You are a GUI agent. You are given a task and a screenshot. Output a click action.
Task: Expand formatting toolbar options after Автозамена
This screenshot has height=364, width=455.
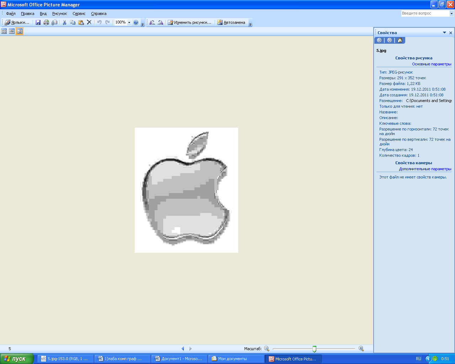pyautogui.click(x=250, y=23)
